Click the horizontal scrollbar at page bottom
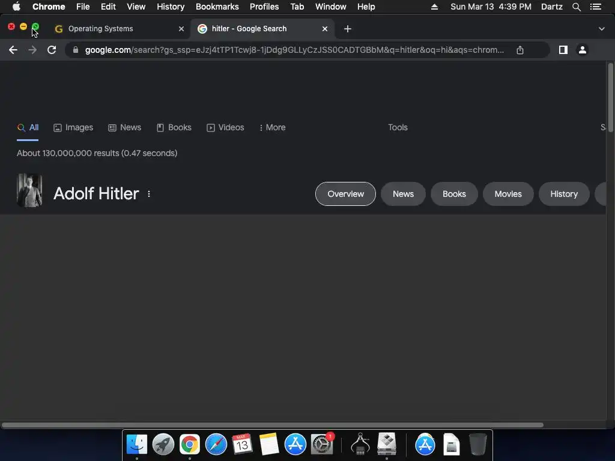 point(272,425)
